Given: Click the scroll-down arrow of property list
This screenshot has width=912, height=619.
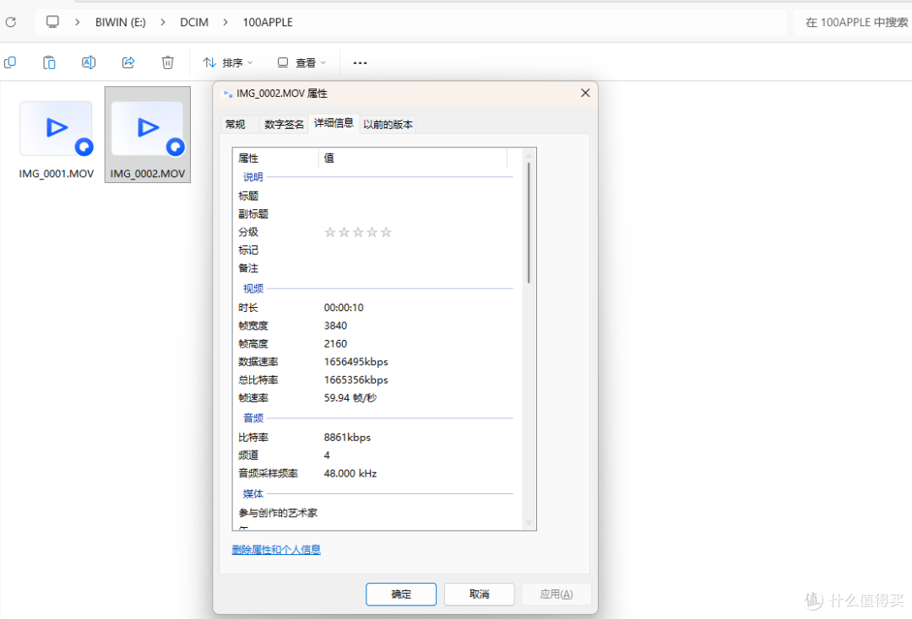Looking at the screenshot, I should point(529,523).
